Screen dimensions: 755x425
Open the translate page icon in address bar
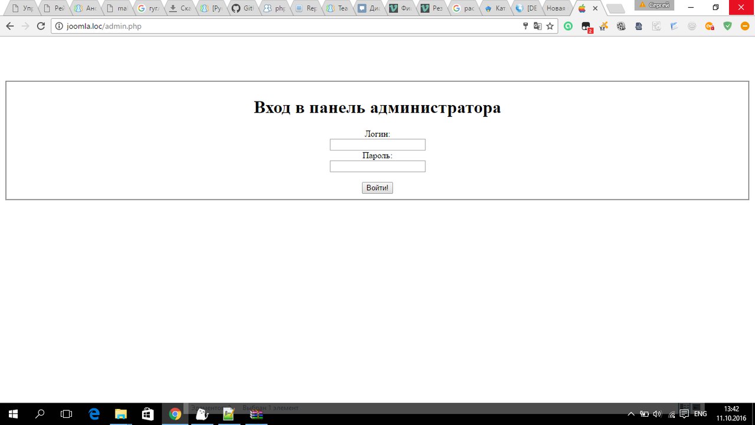click(537, 26)
